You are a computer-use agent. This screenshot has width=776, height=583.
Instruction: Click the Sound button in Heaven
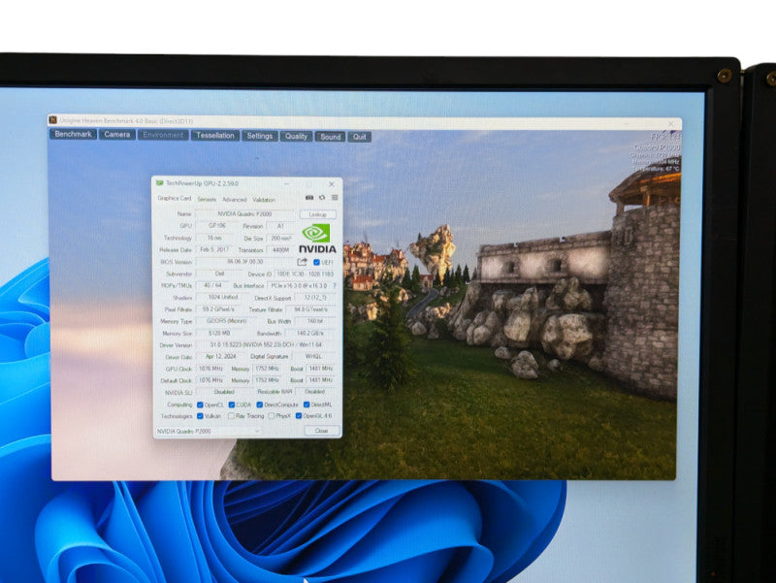pos(330,137)
